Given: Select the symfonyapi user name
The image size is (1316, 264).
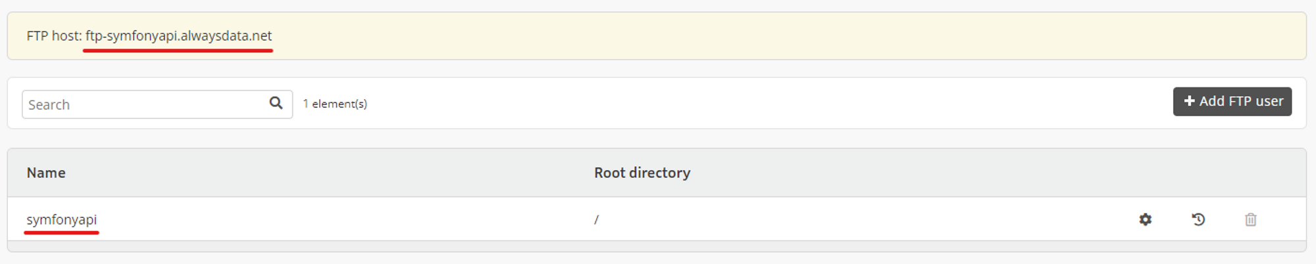Looking at the screenshot, I should (61, 219).
